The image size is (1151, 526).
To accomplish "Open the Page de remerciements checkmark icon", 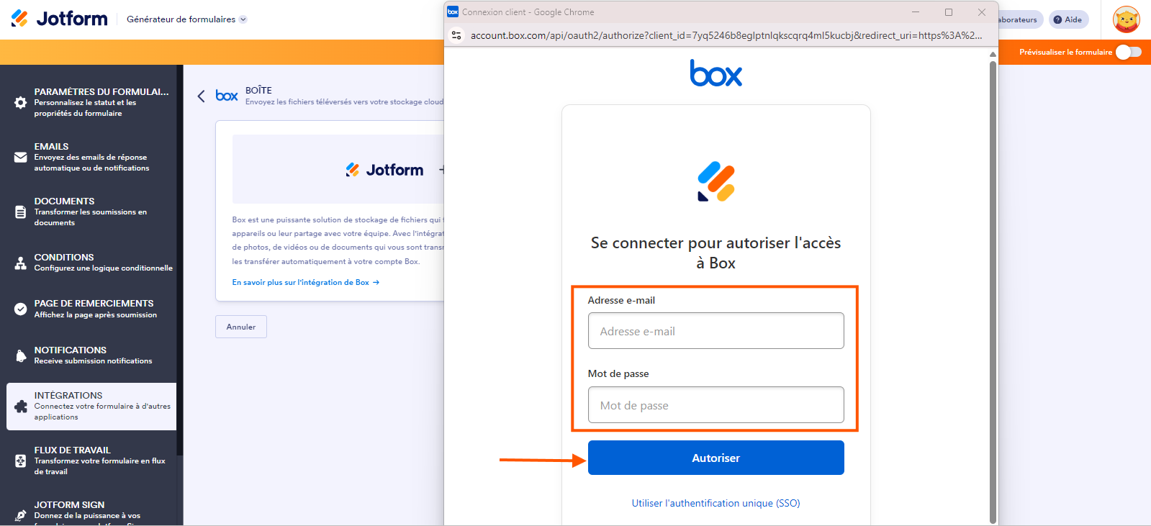I will 21,309.
